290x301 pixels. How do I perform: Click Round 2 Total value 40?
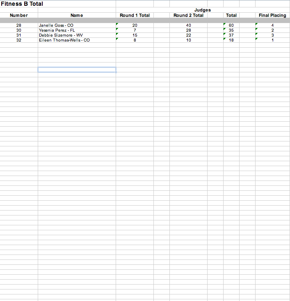188,25
